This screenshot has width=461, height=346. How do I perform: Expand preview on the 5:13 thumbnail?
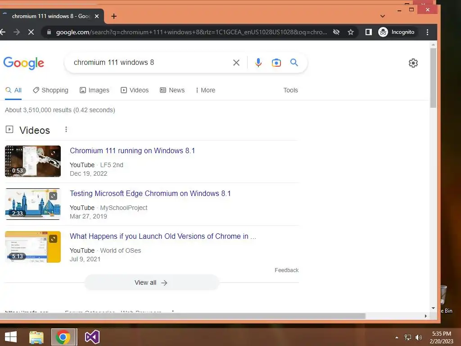point(53,239)
